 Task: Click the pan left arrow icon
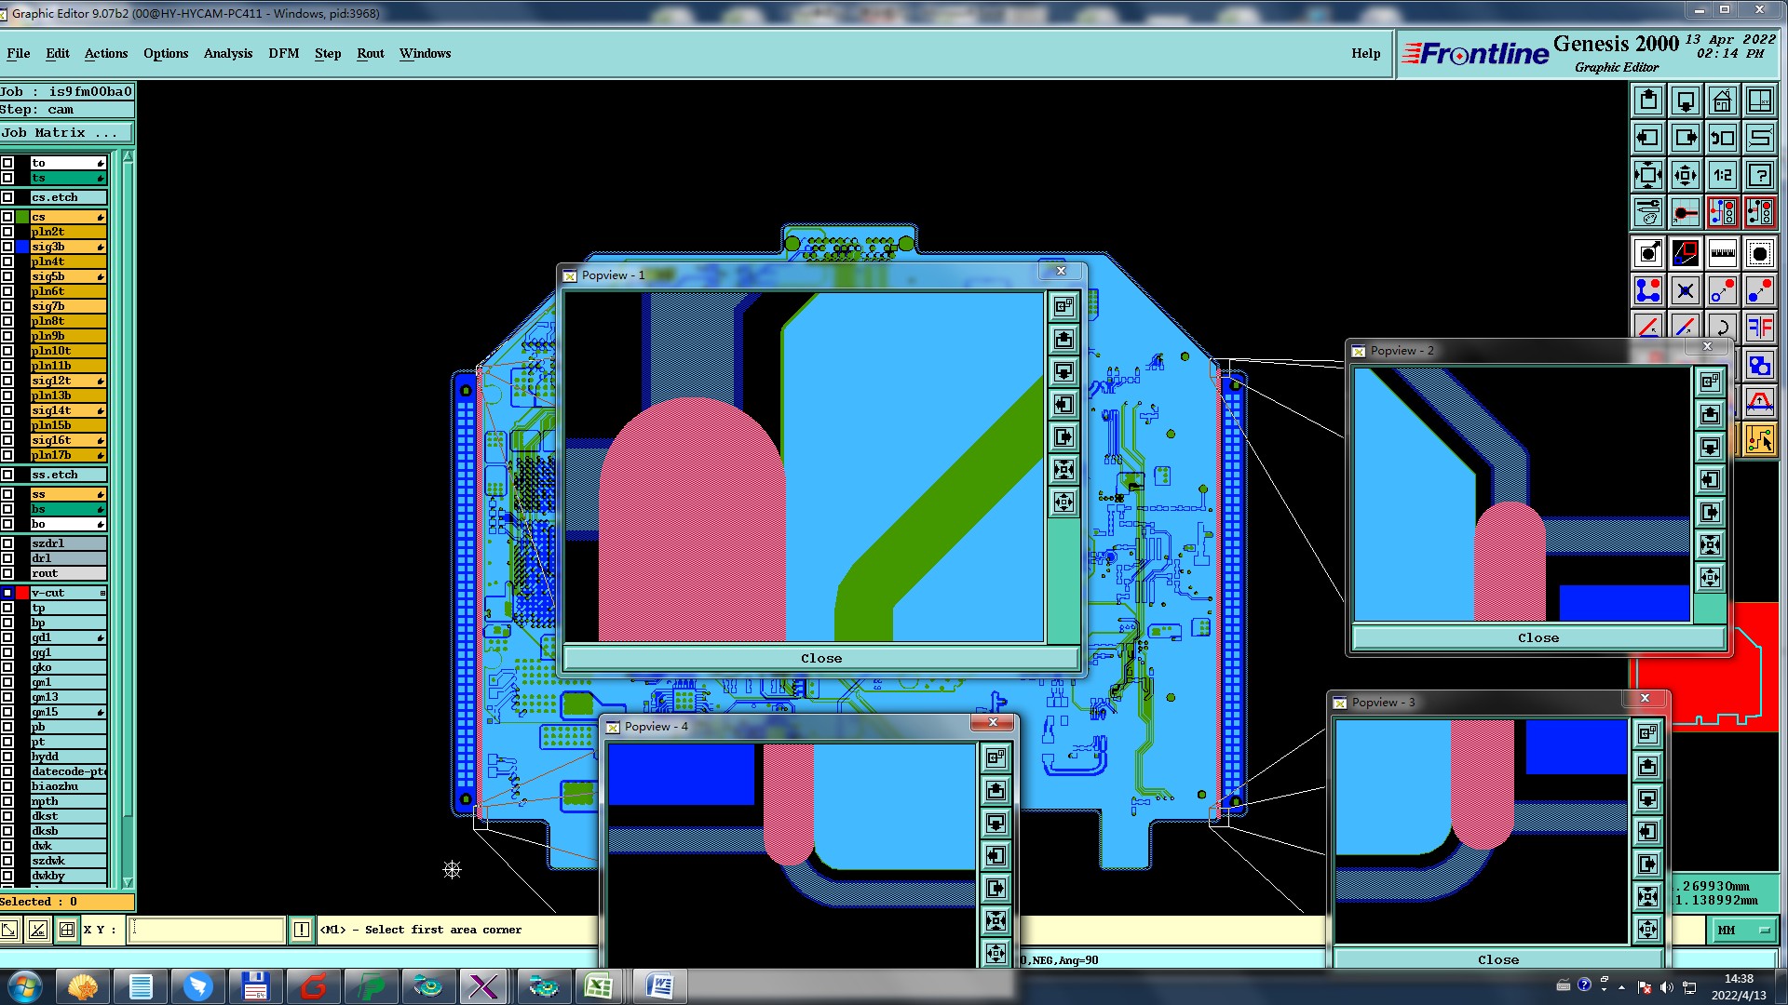(x=1647, y=138)
